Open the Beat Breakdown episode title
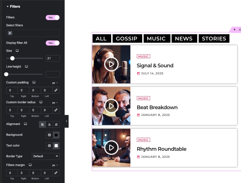Screen dimensions: 241x183 point(157,107)
